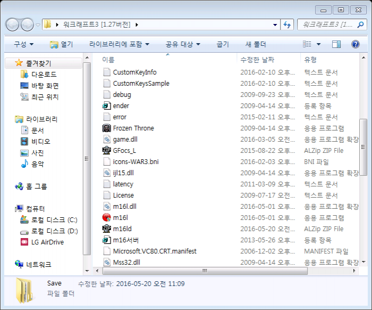Click the file list vertical scrollbar thumb

(363, 147)
